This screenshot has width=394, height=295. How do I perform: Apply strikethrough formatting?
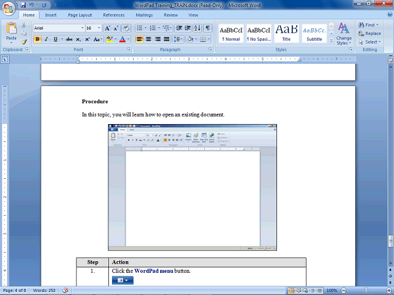[69, 39]
